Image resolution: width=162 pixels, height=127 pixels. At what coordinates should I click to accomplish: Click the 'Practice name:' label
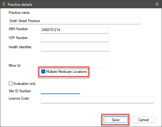click(x=19, y=13)
